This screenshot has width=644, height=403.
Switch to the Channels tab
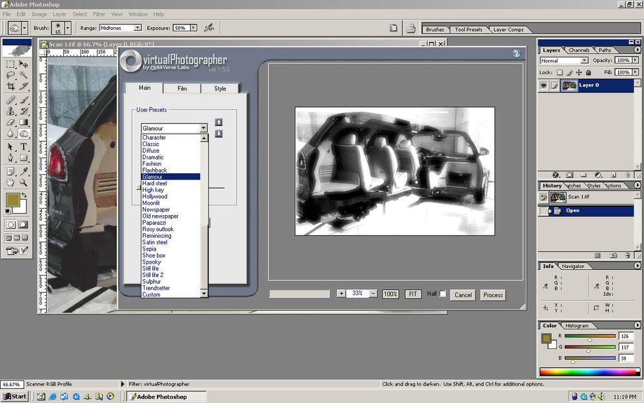[579, 50]
